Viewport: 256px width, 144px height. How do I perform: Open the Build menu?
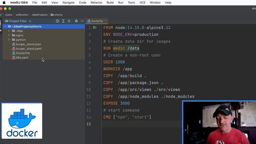click(110, 3)
